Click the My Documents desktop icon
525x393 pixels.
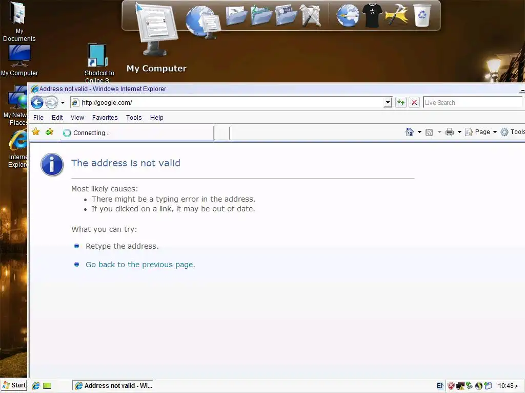click(x=19, y=21)
